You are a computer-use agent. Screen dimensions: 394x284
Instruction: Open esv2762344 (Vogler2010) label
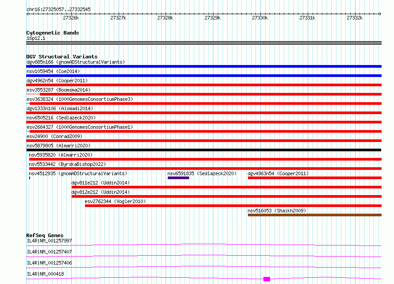(x=115, y=201)
